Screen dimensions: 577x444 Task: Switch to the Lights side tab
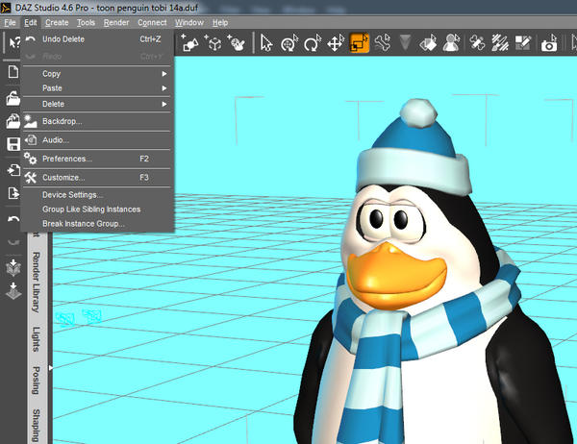coord(36,339)
